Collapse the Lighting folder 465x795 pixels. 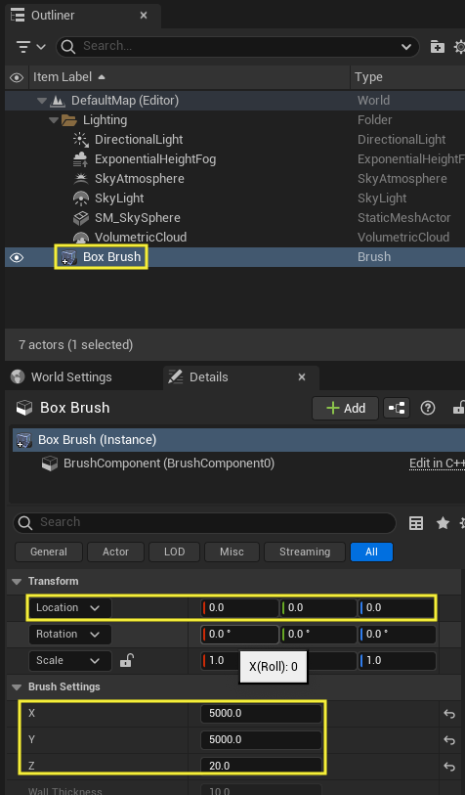53,120
